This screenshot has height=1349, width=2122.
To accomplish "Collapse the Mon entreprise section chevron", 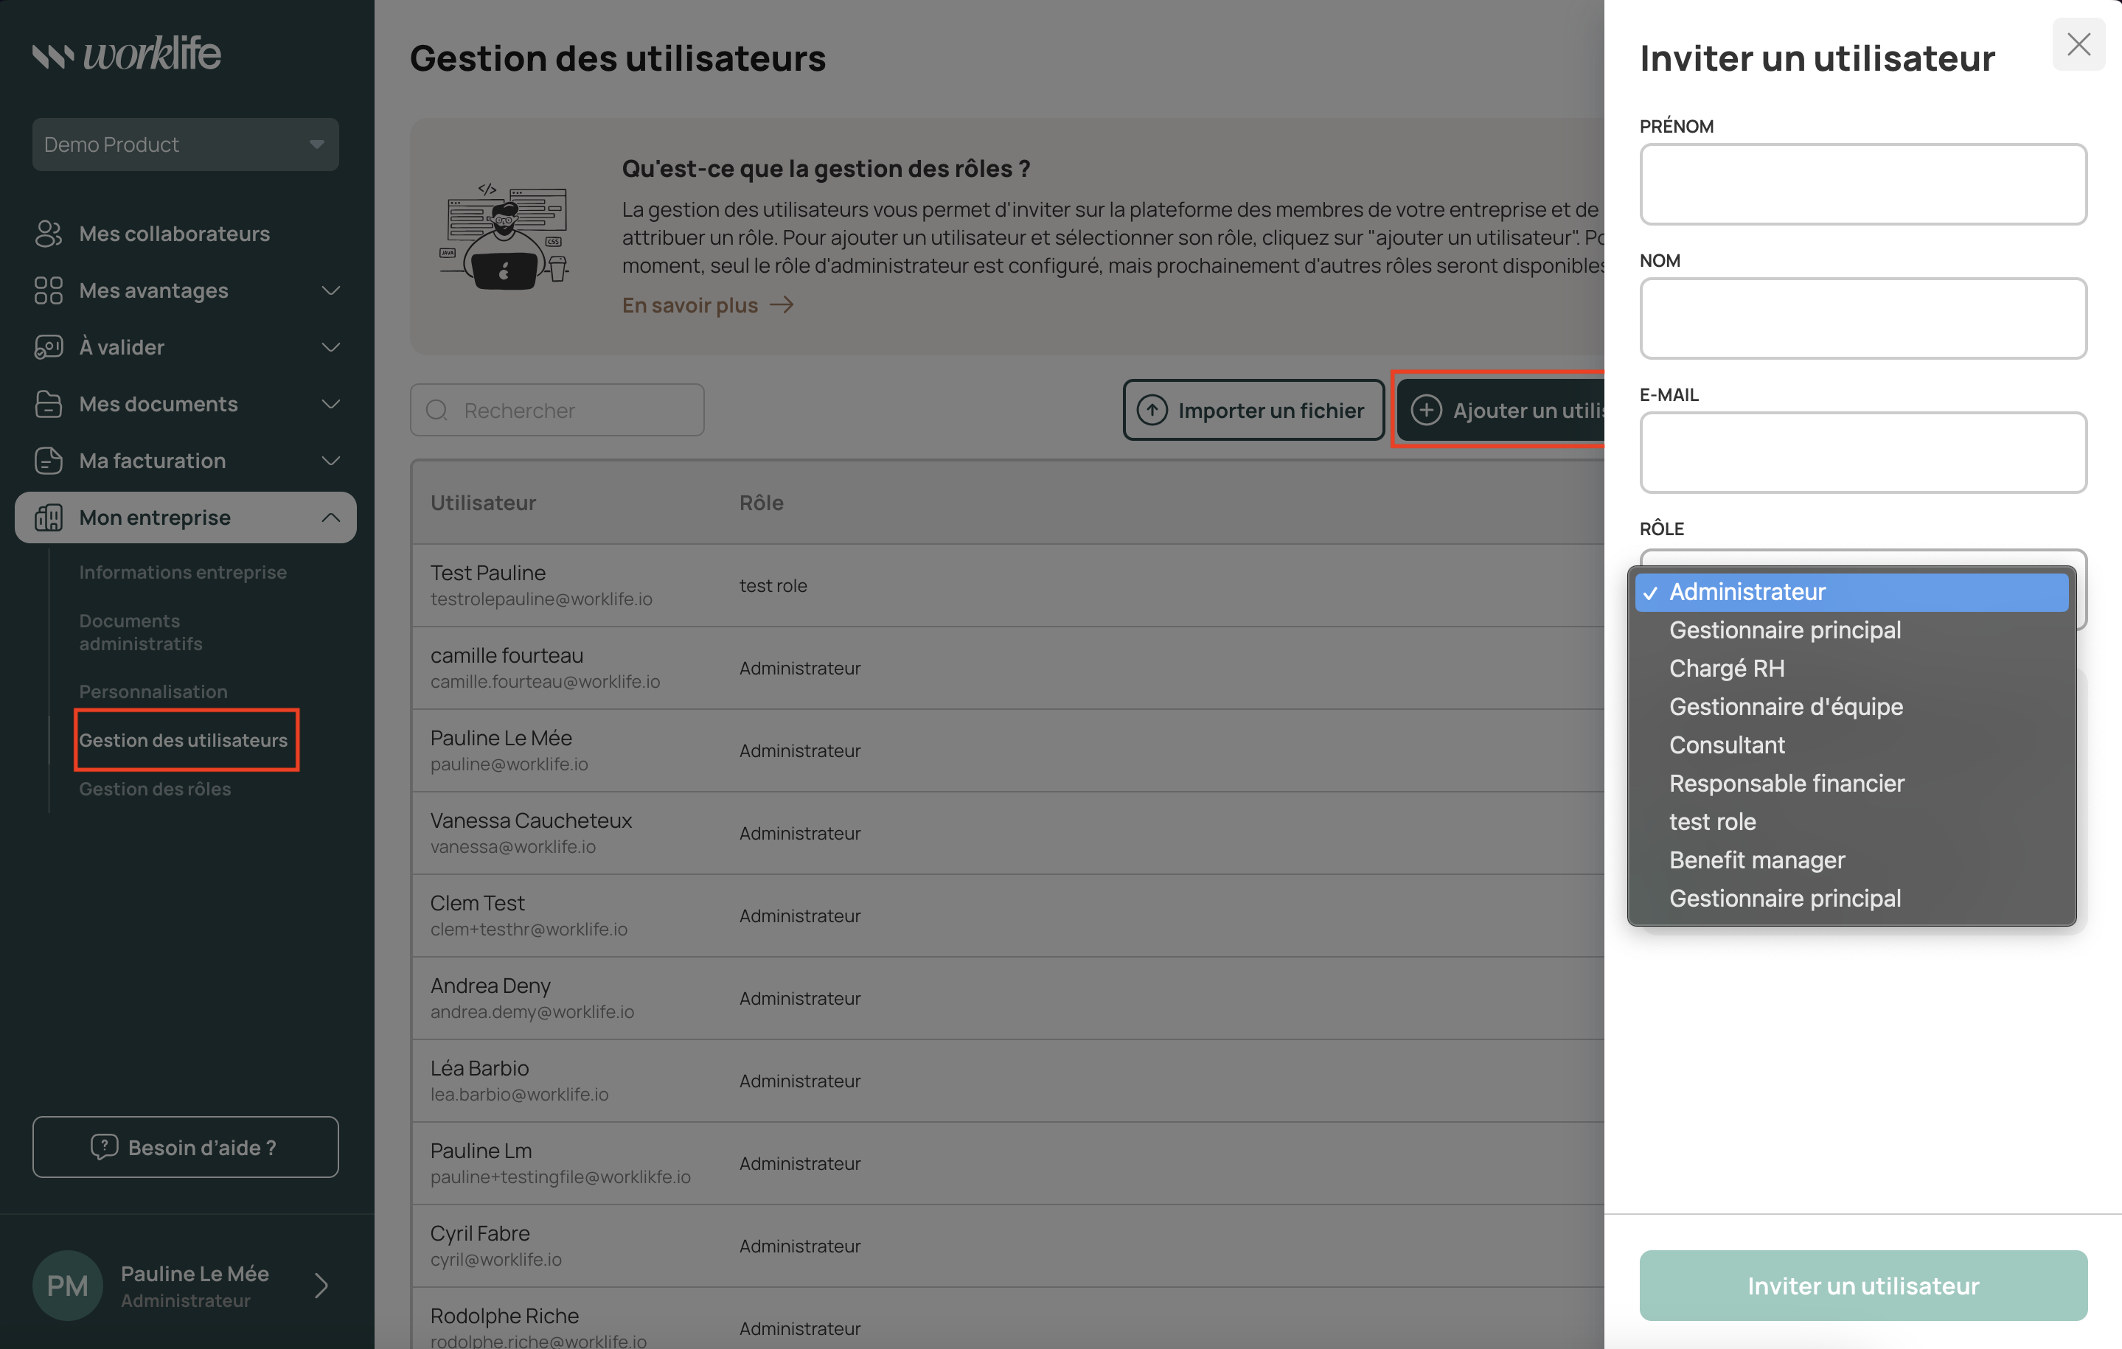I will click(330, 518).
